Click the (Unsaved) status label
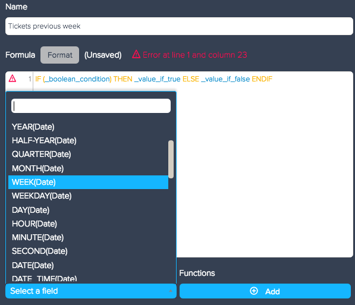This screenshot has height=305, width=355. 103,55
